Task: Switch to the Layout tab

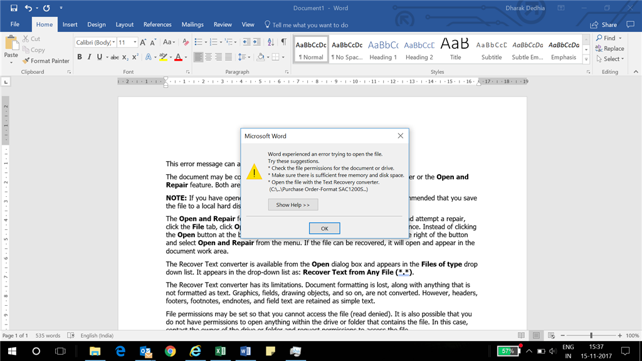Action: pyautogui.click(x=125, y=24)
